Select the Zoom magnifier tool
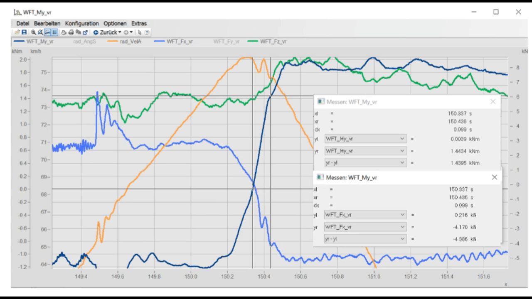This screenshot has width=532, height=299. tap(34, 32)
